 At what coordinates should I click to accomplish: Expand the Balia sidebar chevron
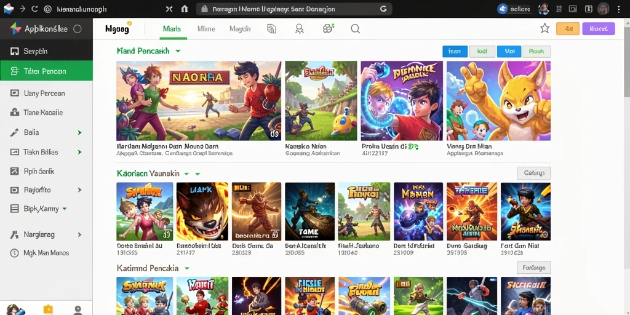79,133
